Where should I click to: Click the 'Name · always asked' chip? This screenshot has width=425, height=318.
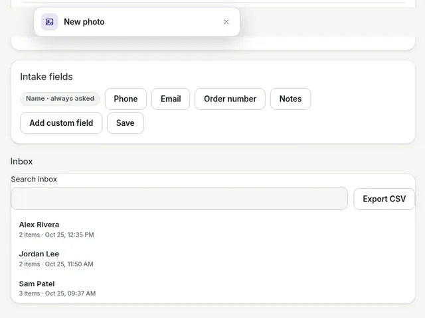pos(60,99)
